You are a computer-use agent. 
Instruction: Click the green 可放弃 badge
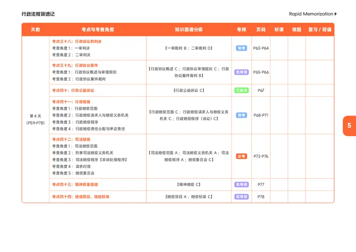(x=241, y=90)
